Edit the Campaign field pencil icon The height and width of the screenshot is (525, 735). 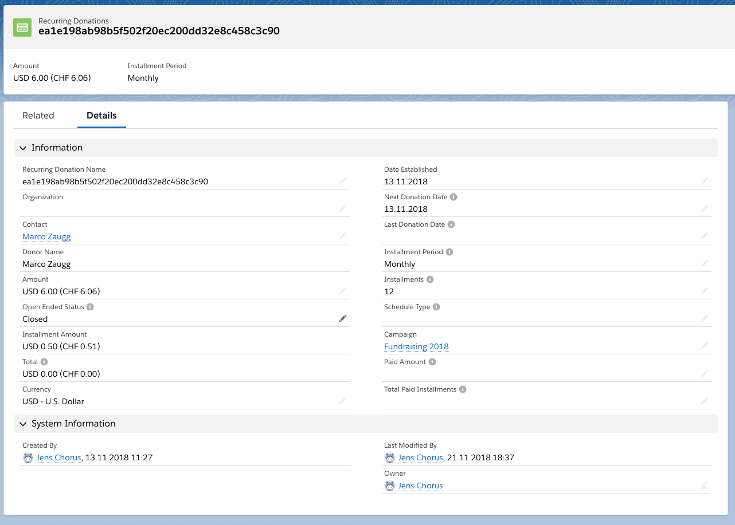pos(705,346)
